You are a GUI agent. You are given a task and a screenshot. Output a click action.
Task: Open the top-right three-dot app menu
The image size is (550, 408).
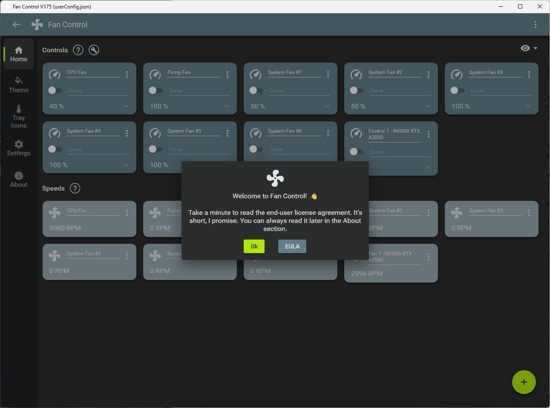536,25
